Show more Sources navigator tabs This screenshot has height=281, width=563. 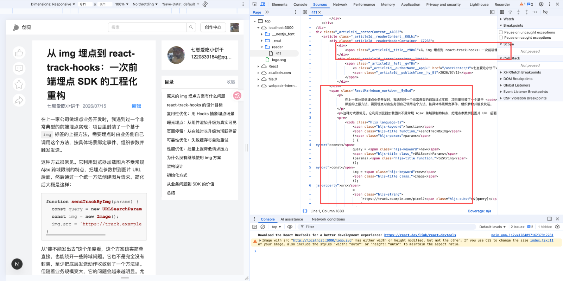point(267,12)
